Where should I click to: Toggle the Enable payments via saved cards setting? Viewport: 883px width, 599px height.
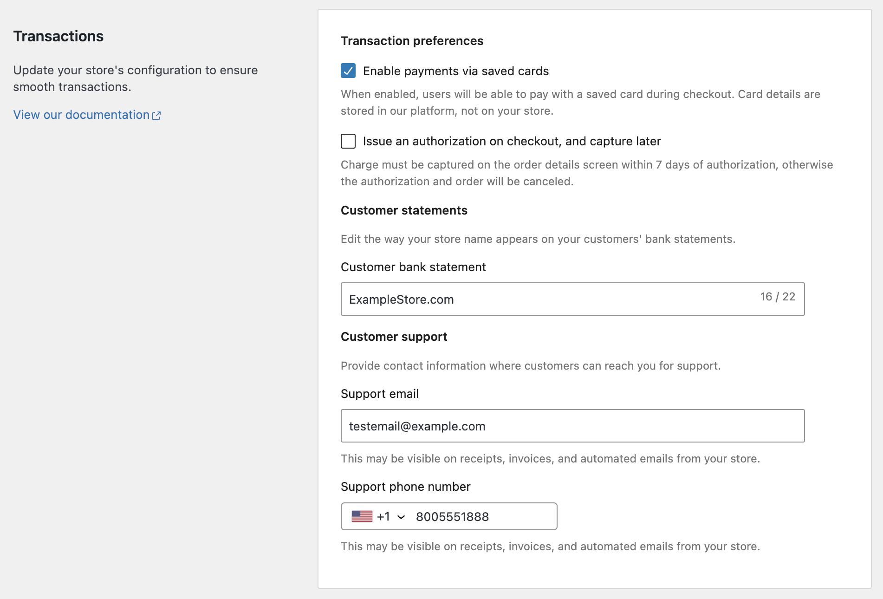(347, 71)
